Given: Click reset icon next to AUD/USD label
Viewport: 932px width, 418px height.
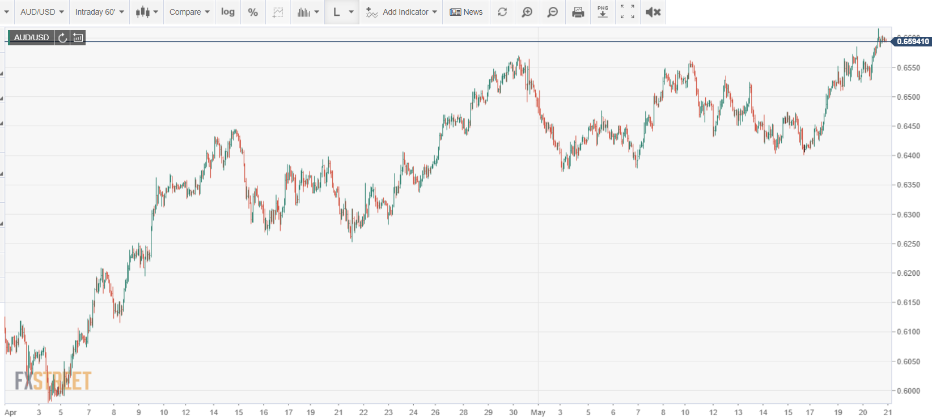Looking at the screenshot, I should tap(62, 37).
